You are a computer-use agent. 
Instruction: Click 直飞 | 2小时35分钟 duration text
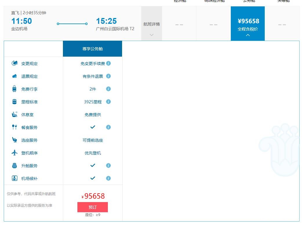pyautogui.click(x=29, y=13)
